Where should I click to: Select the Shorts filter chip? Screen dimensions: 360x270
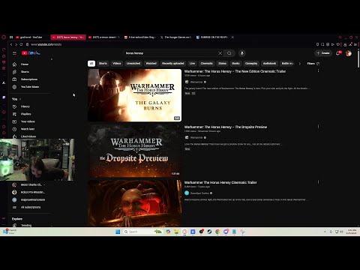point(103,64)
